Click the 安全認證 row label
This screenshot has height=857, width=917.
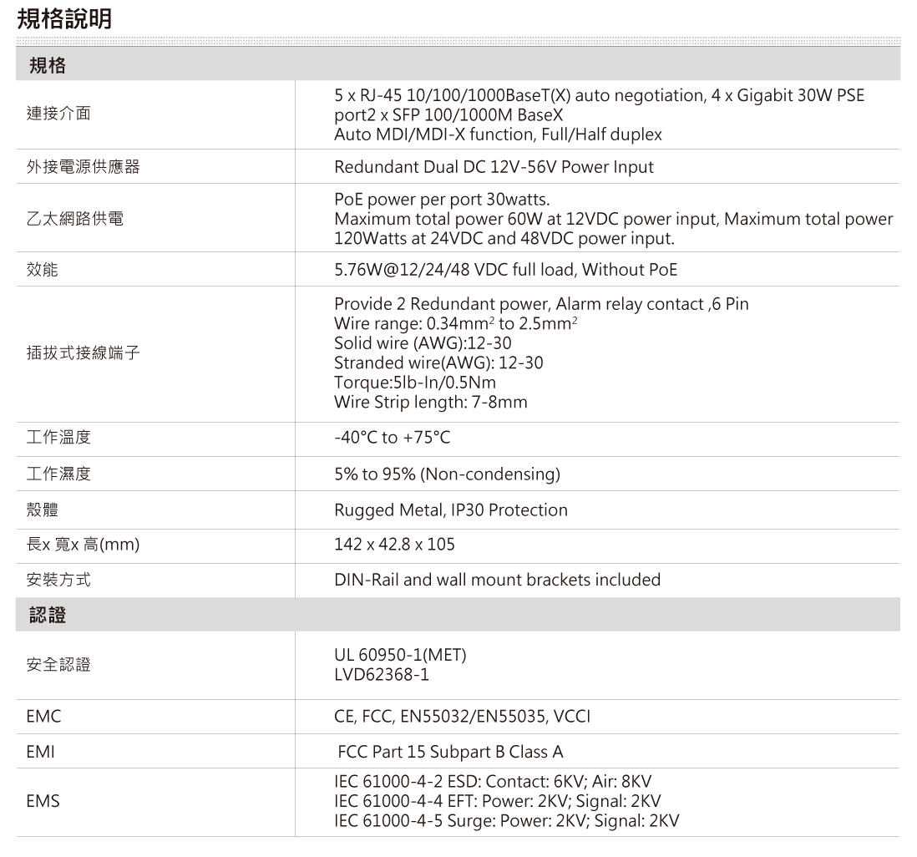point(58,665)
